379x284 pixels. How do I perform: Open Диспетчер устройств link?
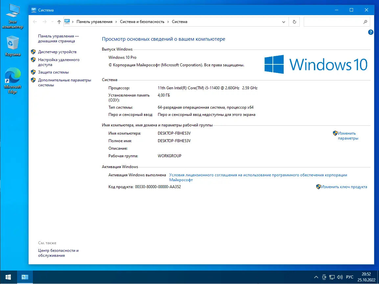click(x=57, y=52)
